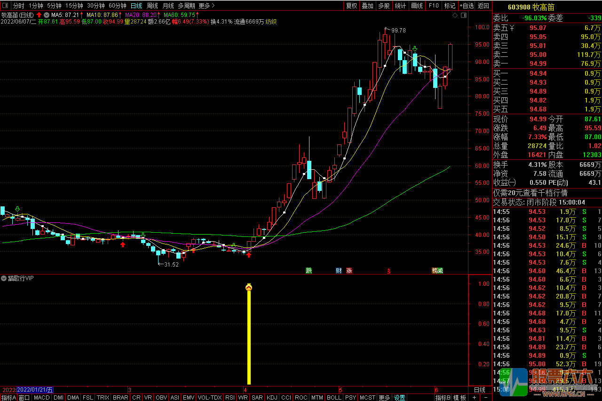Click the 复权 button

[x=351, y=6]
